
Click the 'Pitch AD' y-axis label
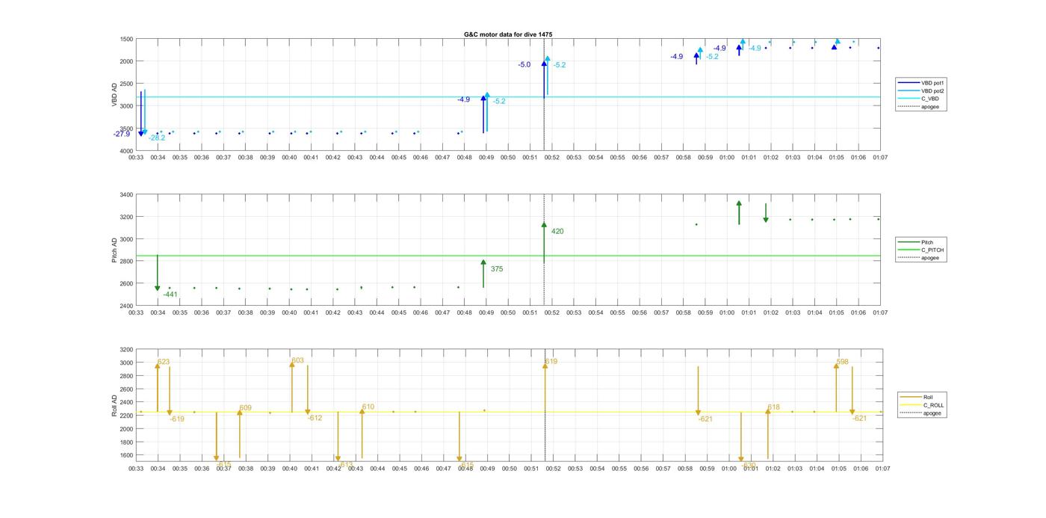115,250
